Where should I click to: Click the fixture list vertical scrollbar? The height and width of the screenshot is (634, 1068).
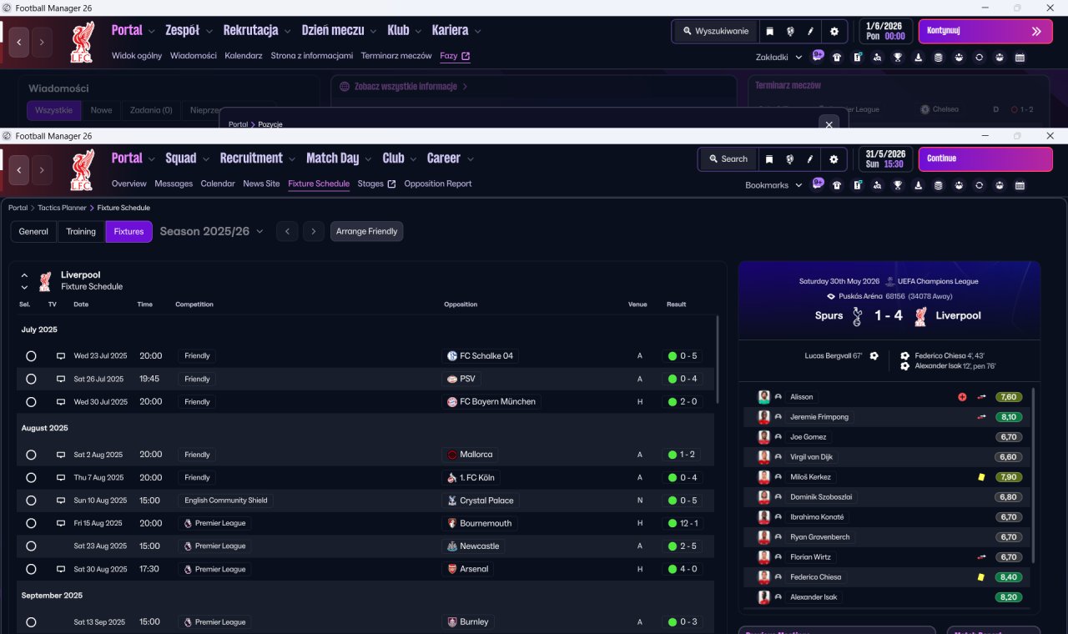pos(717,359)
